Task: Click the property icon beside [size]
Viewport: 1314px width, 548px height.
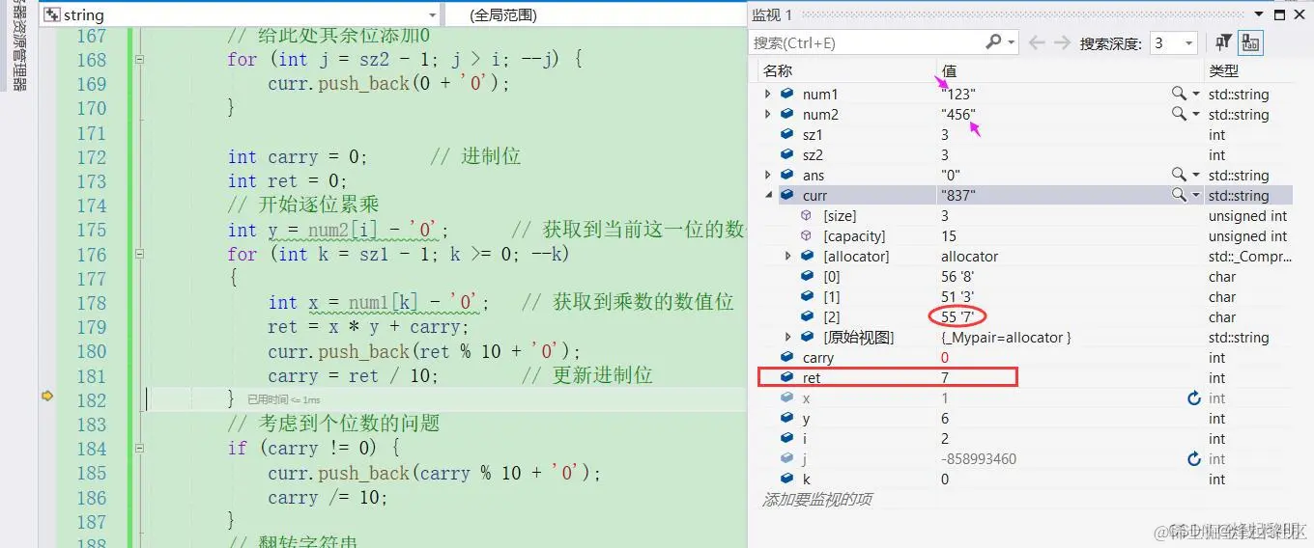Action: tap(806, 216)
